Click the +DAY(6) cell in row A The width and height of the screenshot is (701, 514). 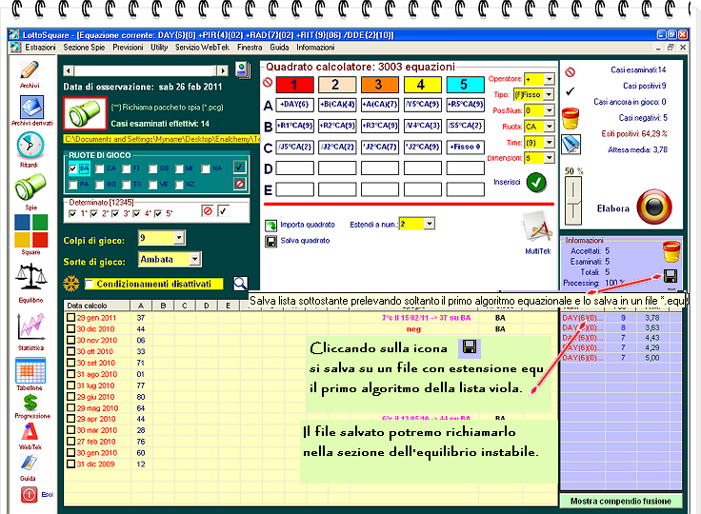click(294, 105)
